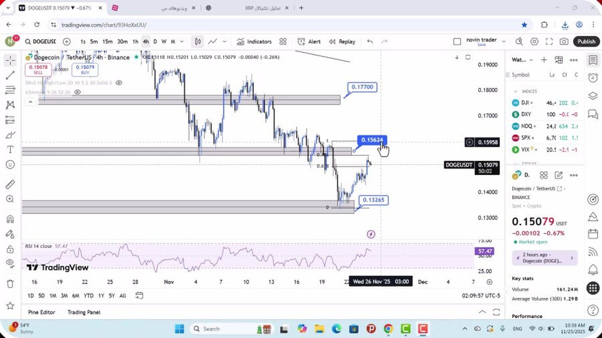
Task: Open the Alerts panel clock icon
Action: click(592, 78)
